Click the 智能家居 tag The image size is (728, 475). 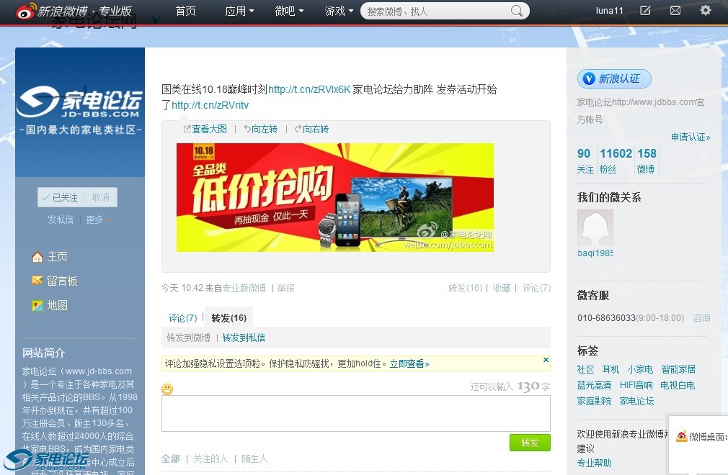678,369
